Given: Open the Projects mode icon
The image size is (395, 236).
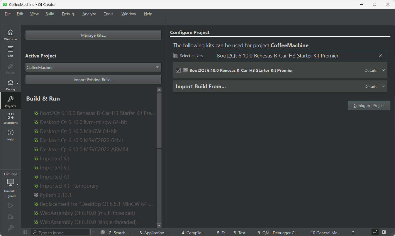Looking at the screenshot, I should (11, 101).
